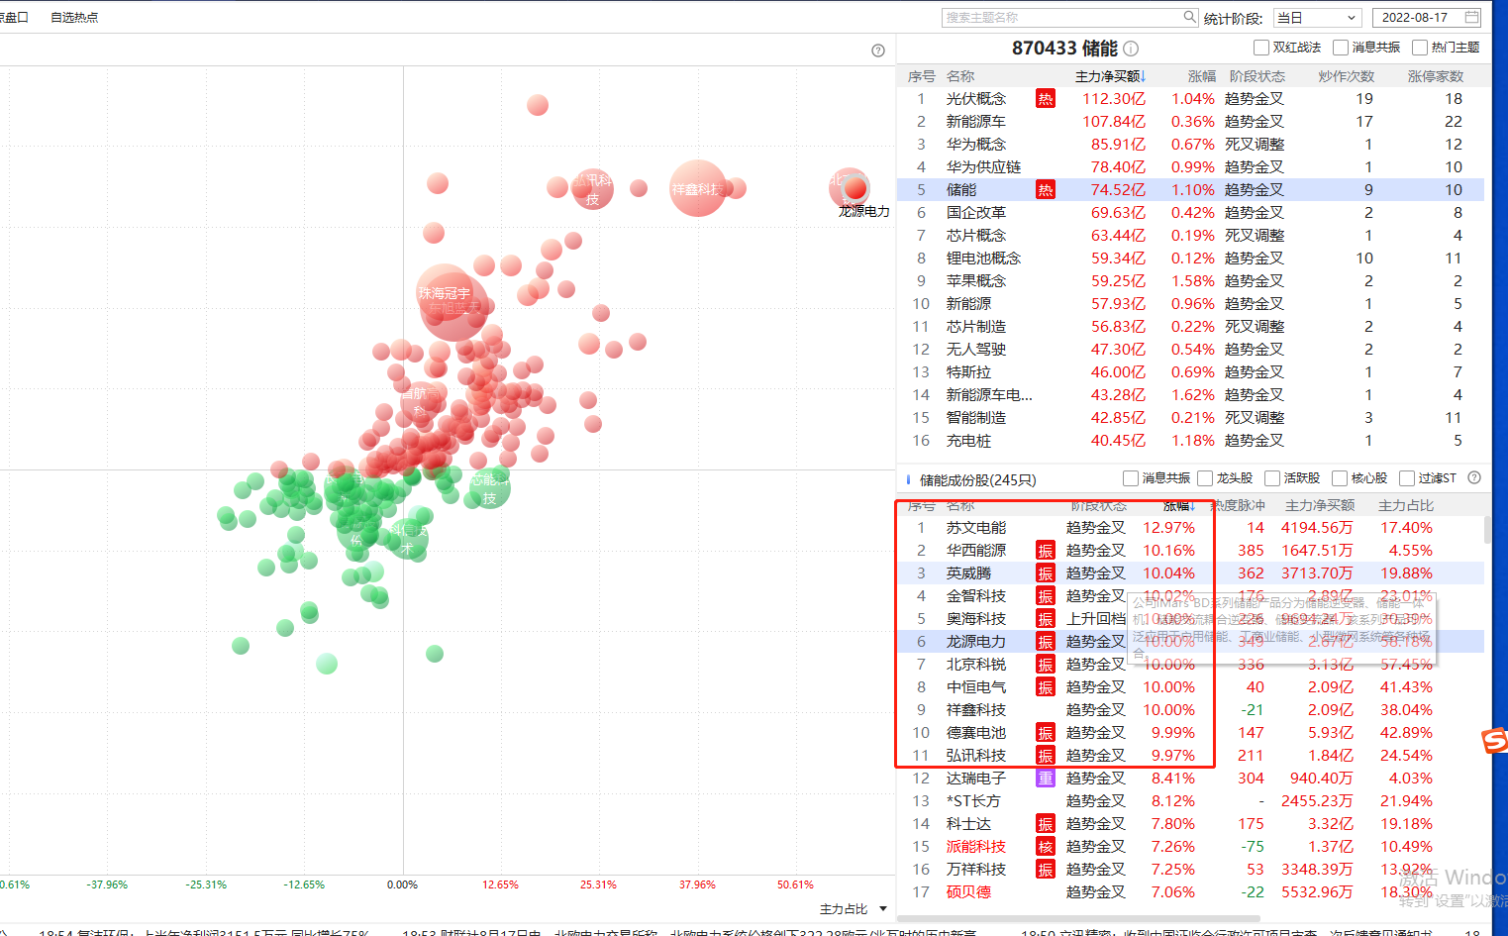1508x936 pixels.
Task: Show info for 870433 储能 title
Action: pyautogui.click(x=1131, y=49)
